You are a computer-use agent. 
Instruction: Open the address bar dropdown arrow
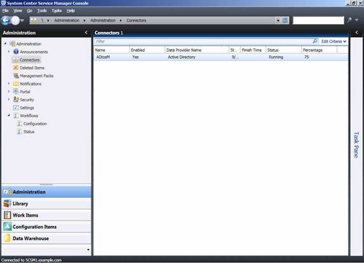click(278, 20)
